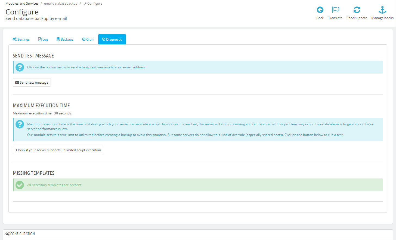Click the Configuration gears icon at bottom
The height and width of the screenshot is (240, 396).
pyautogui.click(x=7, y=234)
